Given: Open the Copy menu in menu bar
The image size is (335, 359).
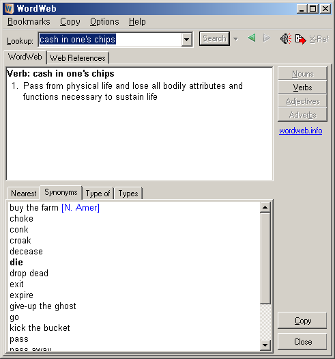Looking at the screenshot, I should pos(70,21).
